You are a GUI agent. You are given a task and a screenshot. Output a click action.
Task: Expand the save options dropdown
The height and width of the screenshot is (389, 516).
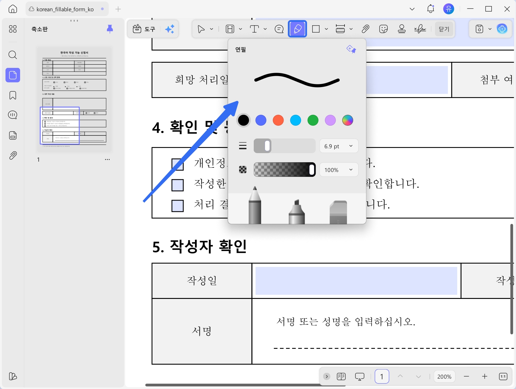click(490, 29)
